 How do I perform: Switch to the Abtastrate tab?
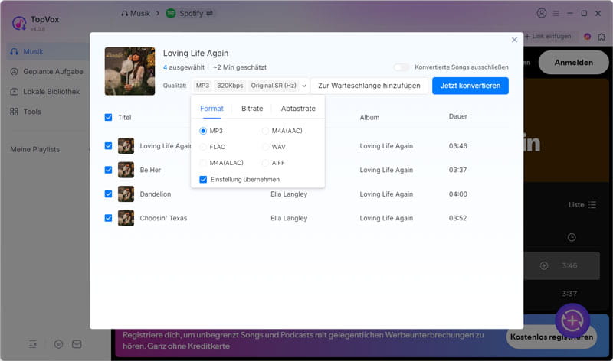298,109
